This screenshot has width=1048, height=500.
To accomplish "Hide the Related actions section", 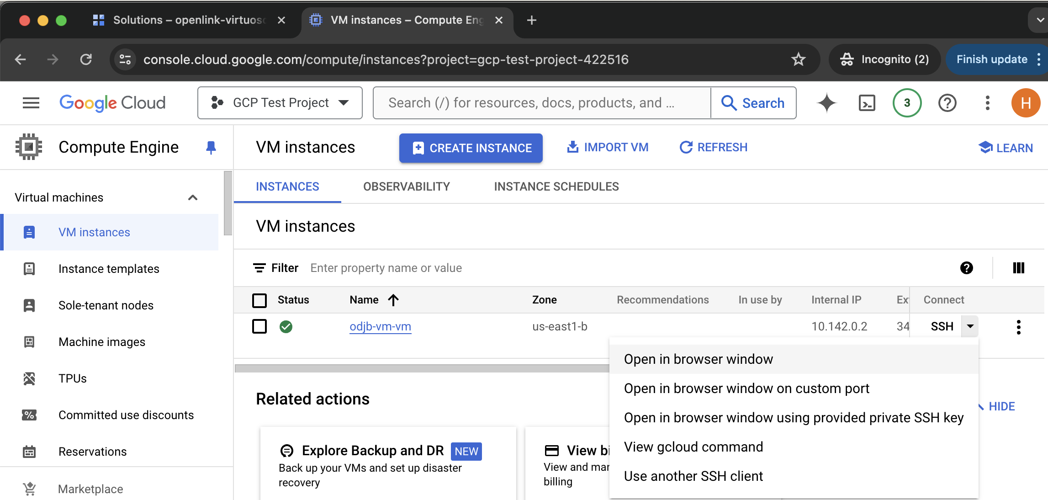I will point(997,406).
